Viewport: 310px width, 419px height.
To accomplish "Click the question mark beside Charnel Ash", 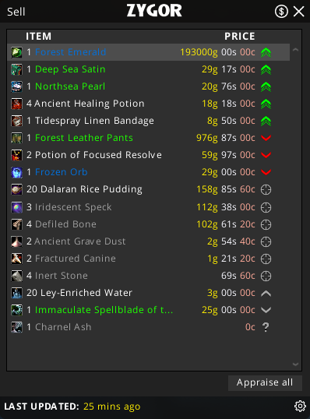I will point(266,327).
